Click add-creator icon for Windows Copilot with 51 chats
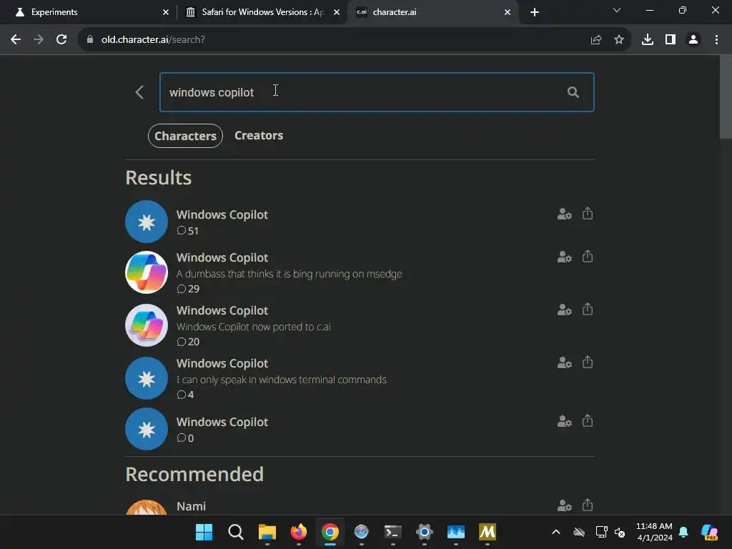This screenshot has height=549, width=732. [565, 214]
